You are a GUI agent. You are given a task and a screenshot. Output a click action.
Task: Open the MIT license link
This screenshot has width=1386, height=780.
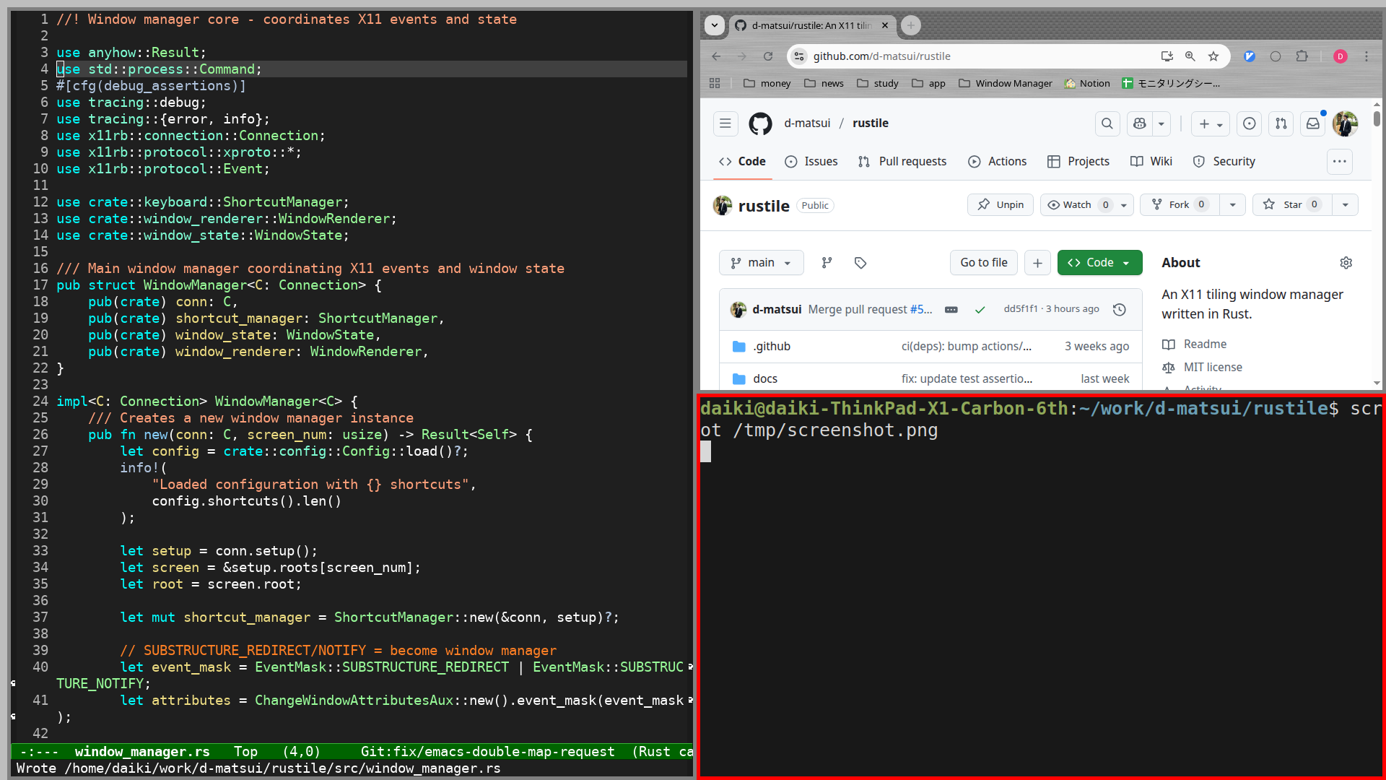(x=1213, y=368)
